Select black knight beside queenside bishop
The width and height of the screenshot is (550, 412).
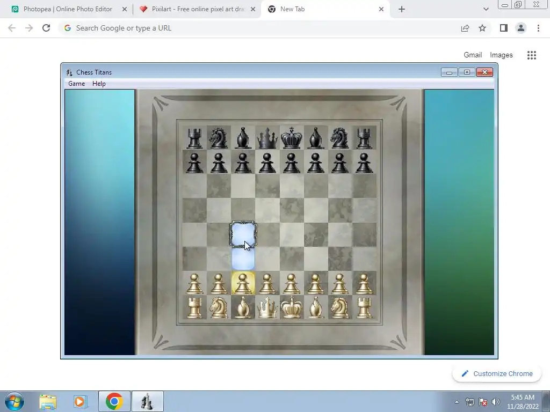point(219,138)
